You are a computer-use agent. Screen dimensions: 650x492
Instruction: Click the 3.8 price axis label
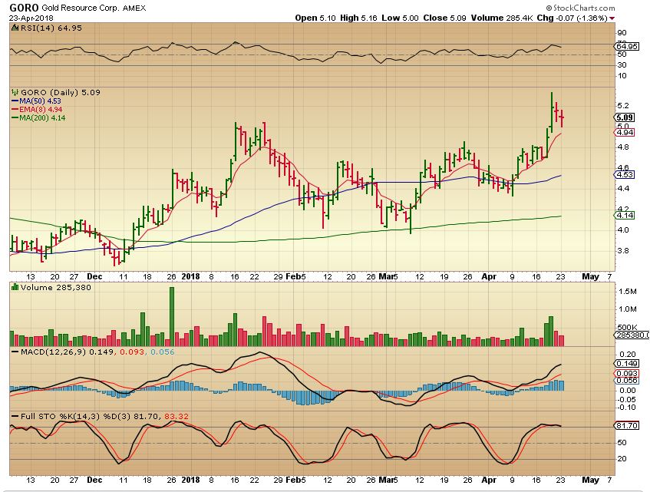click(x=623, y=251)
